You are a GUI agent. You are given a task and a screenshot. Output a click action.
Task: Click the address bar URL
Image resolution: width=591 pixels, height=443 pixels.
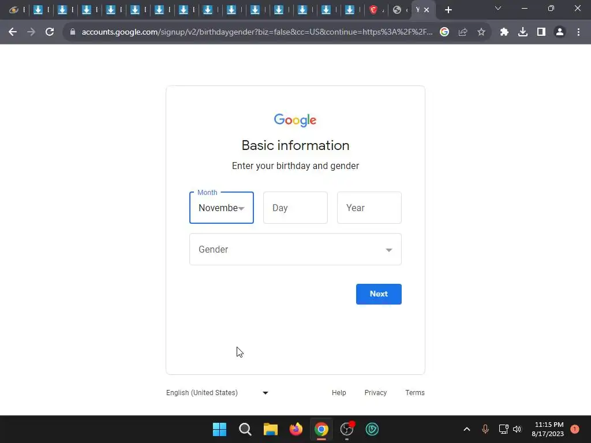tap(257, 32)
